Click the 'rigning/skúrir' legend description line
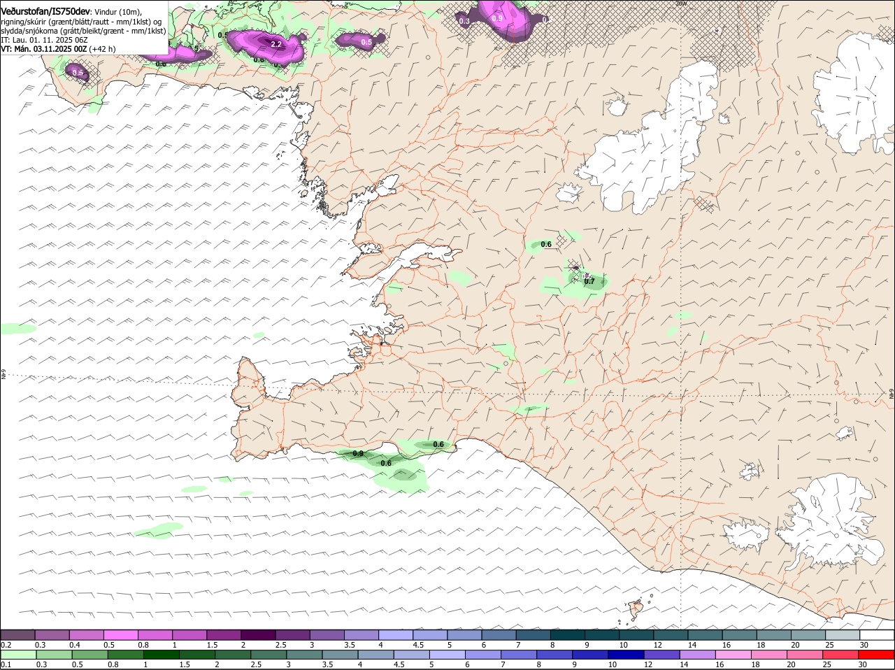Screen dimensions: 895x670 pos(81,22)
